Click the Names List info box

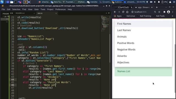143,71
